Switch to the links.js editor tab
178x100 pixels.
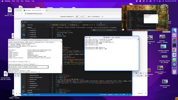[x=73, y=25]
